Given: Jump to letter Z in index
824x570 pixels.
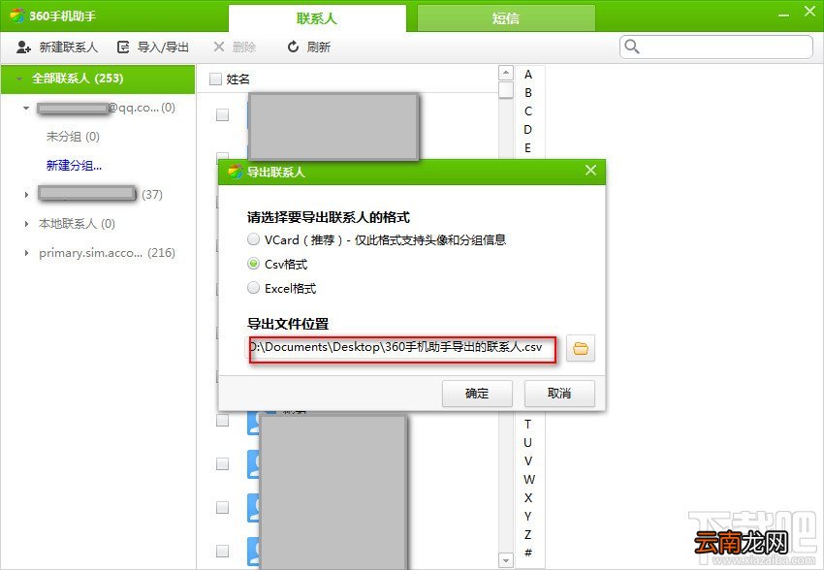Looking at the screenshot, I should (528, 535).
